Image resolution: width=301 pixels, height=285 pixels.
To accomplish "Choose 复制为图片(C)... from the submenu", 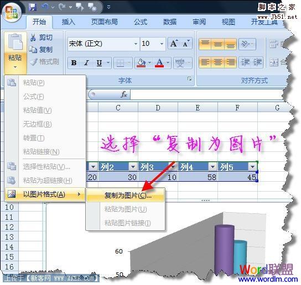I will (126, 195).
